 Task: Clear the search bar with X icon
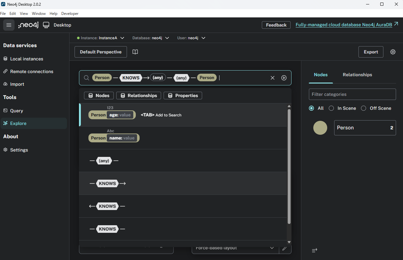pyautogui.click(x=273, y=78)
